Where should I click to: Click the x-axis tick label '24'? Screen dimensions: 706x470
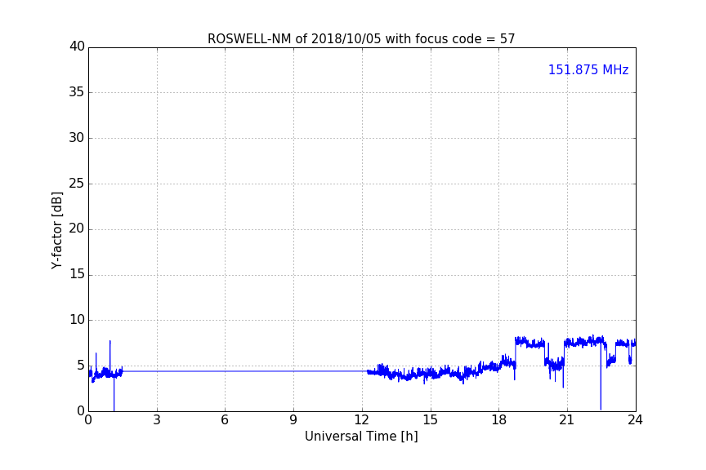[635, 420]
